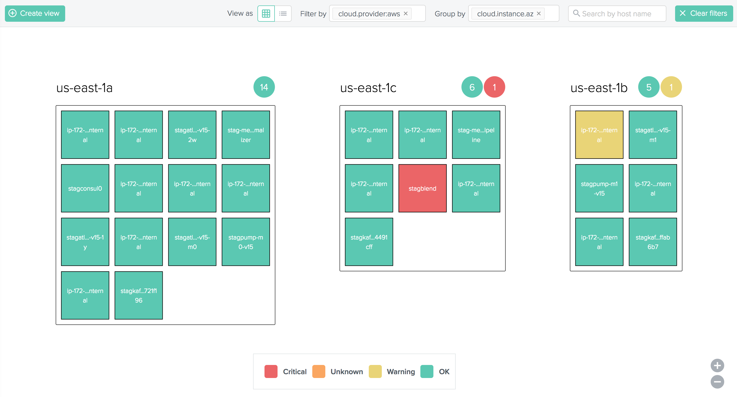Click the X on cloud.instance.az filter
This screenshot has height=397, width=737.
tap(538, 13)
